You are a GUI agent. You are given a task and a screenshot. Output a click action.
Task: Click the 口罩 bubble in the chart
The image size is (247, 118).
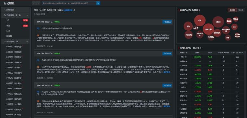[x=228, y=38]
